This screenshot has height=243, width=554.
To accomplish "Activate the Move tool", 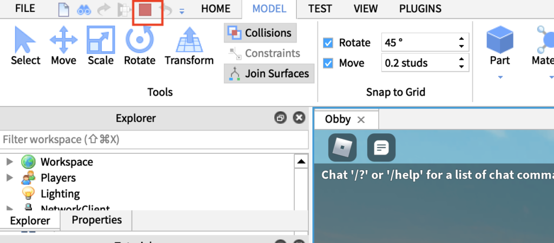I will (x=64, y=46).
